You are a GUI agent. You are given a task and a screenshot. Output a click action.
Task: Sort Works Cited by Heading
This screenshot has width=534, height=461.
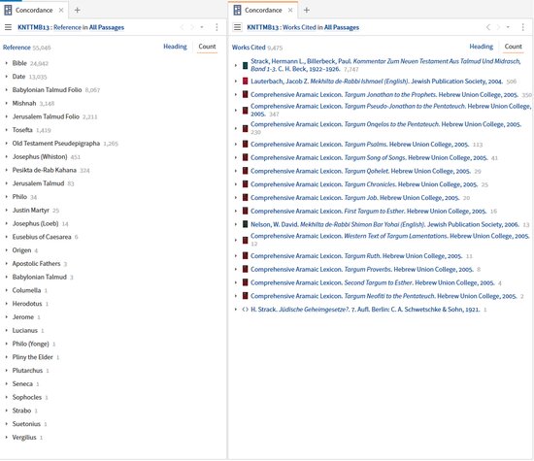click(481, 47)
